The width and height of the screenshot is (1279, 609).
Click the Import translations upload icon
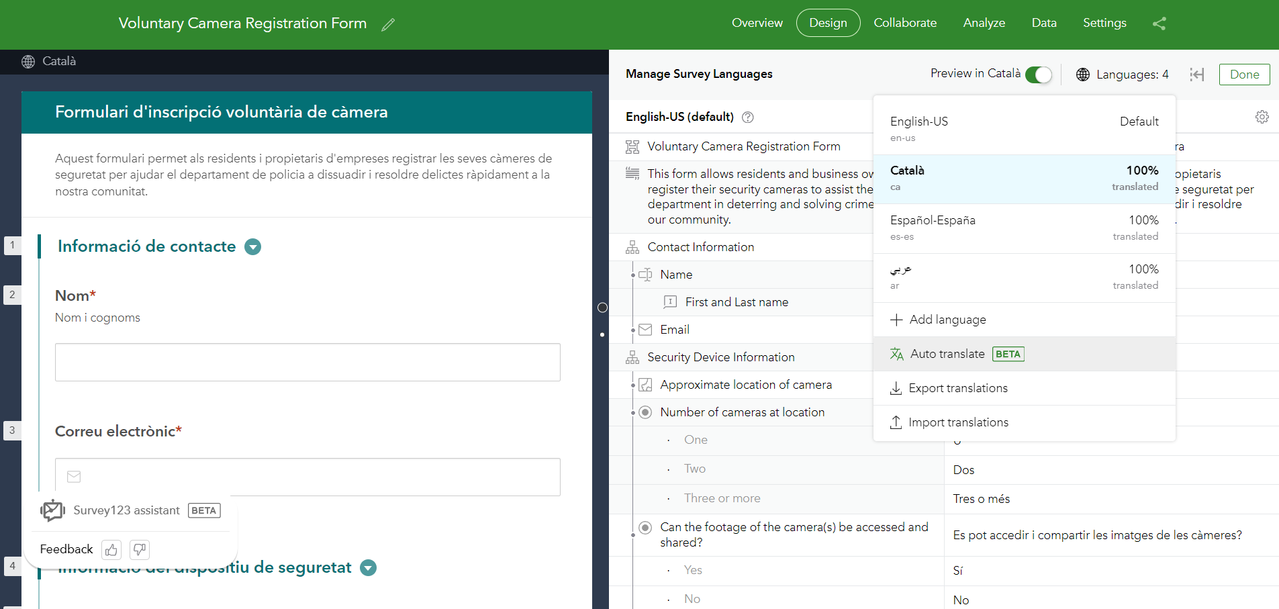click(x=896, y=422)
